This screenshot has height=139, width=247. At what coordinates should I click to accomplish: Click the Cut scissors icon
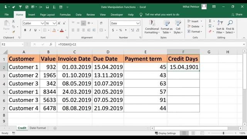14,21
